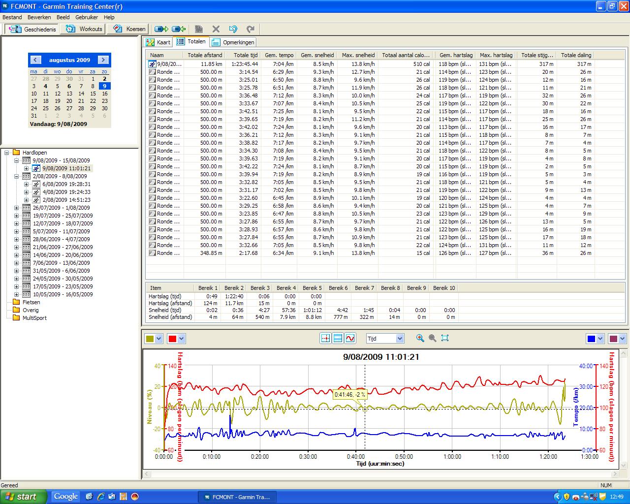The height and width of the screenshot is (504, 630).
Task: Open the Bewerken menu
Action: (x=39, y=17)
